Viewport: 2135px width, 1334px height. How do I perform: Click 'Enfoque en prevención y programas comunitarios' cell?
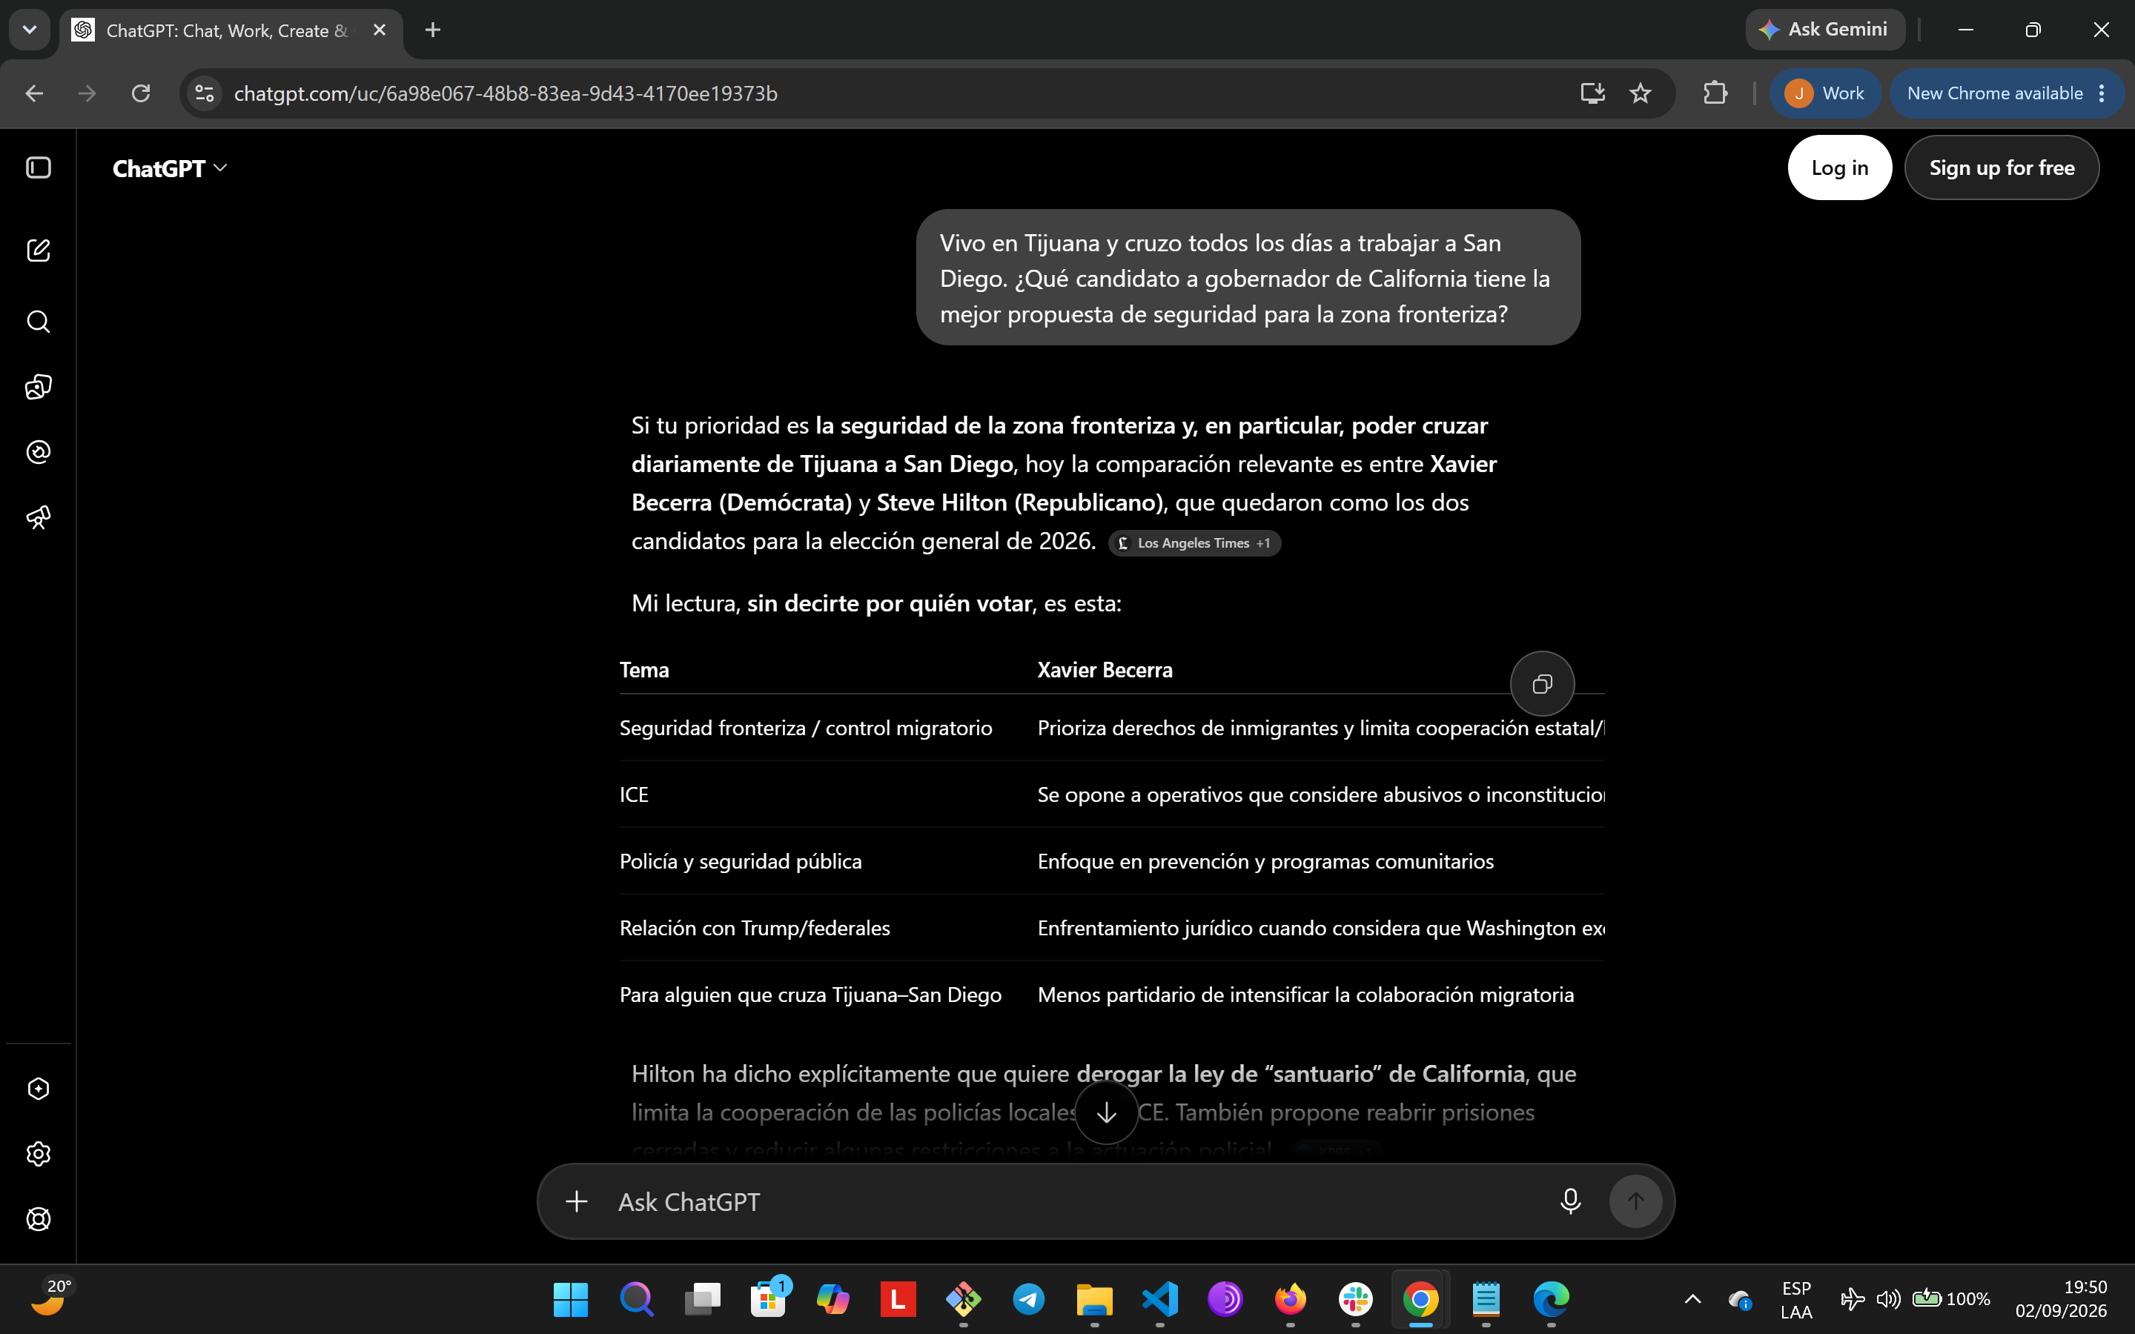[1265, 861]
